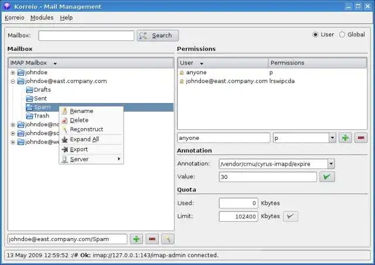Viewport: 375px width, 265px height.
Task: Expand the johndoe@no... mailbox node
Action: (13, 125)
